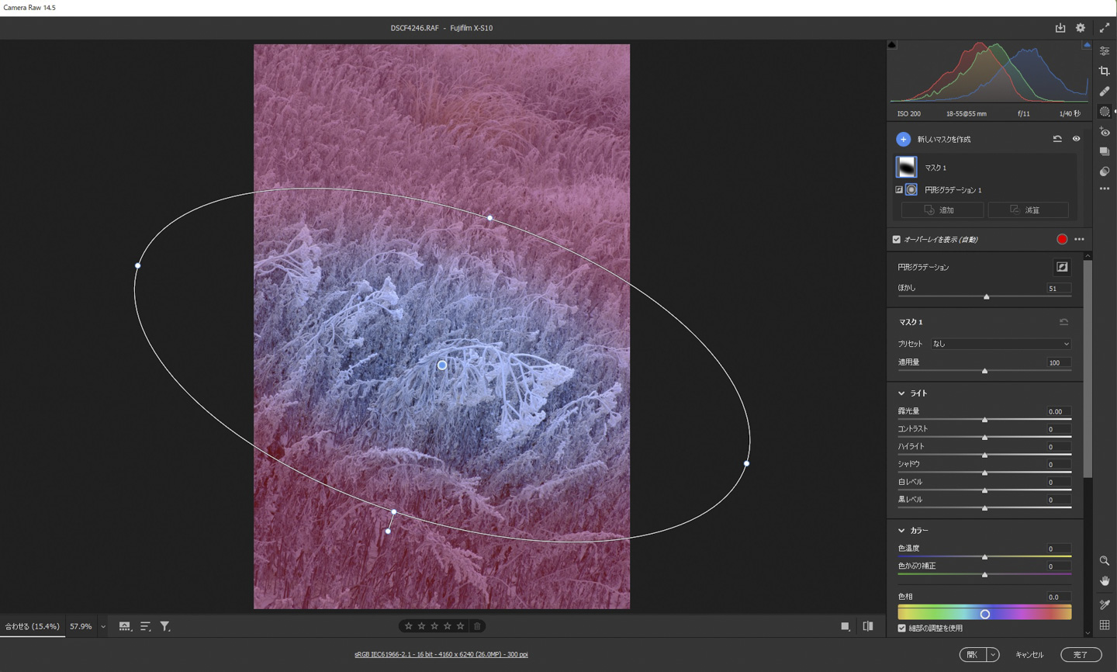Click the save image download icon
The height and width of the screenshot is (672, 1117).
pos(1060,28)
